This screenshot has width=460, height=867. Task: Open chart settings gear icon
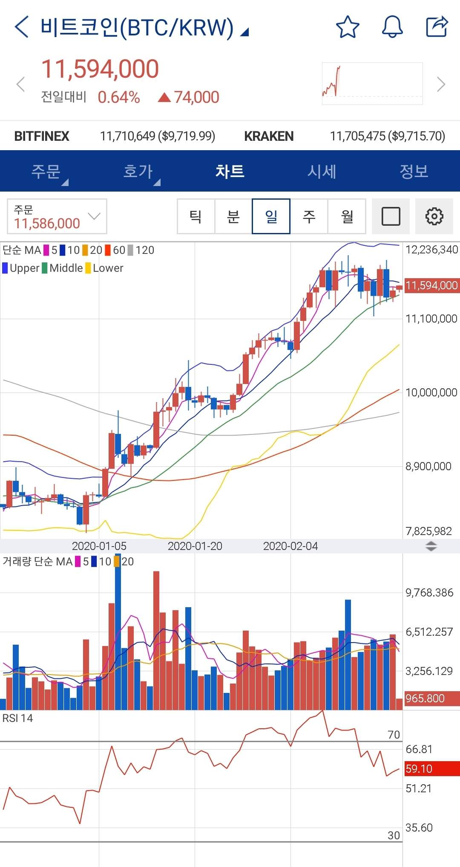[434, 216]
